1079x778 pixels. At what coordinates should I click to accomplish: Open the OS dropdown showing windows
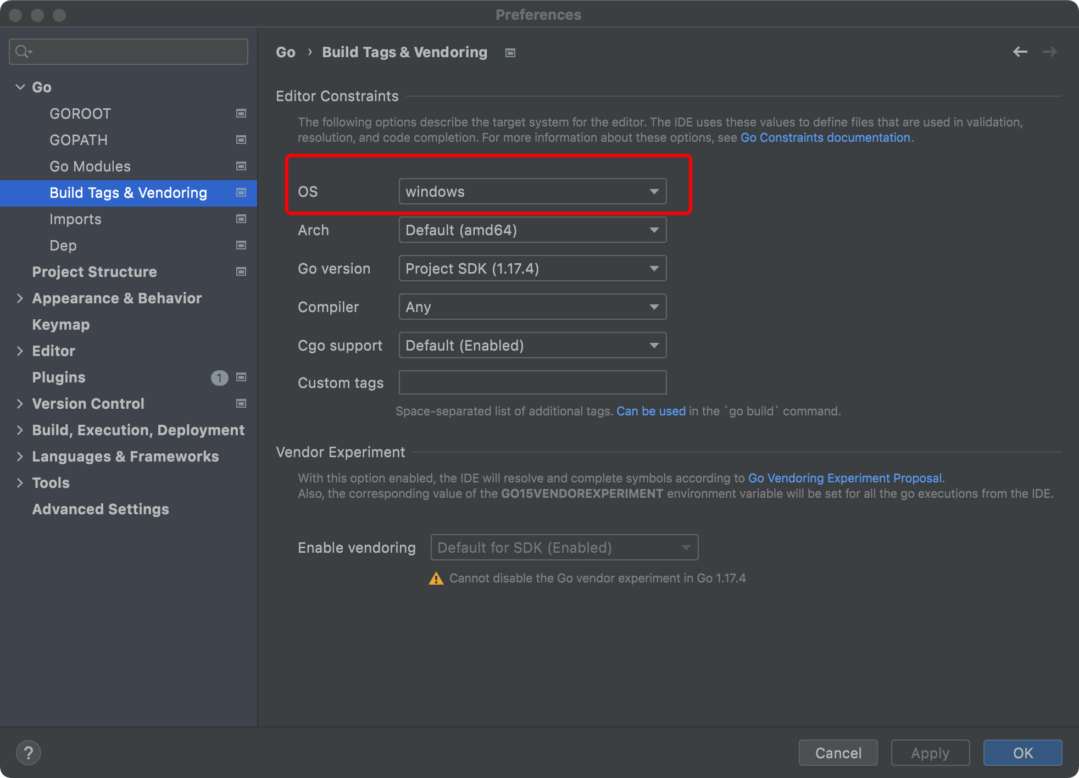pos(532,191)
